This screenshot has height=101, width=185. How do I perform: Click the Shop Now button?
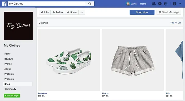click(142, 12)
